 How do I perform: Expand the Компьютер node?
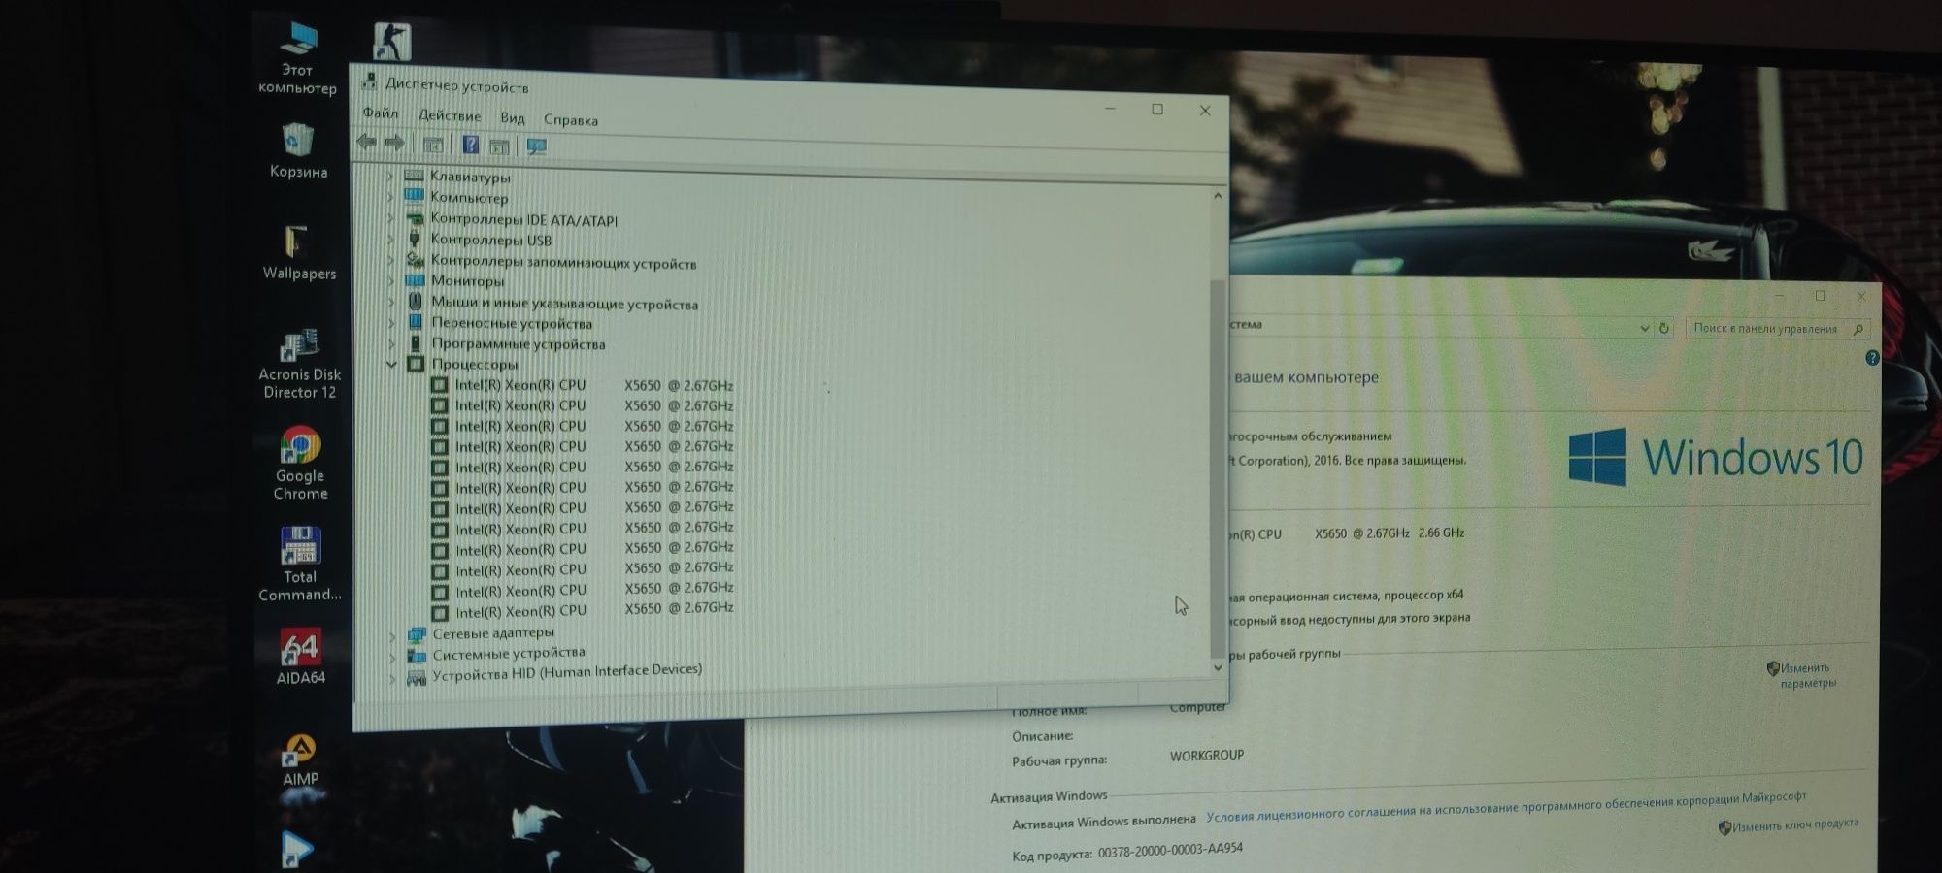[390, 197]
